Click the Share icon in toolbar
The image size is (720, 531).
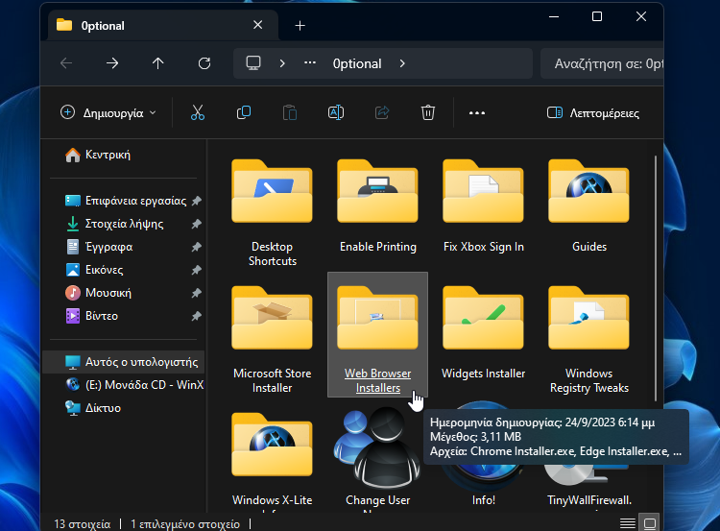[x=381, y=112]
